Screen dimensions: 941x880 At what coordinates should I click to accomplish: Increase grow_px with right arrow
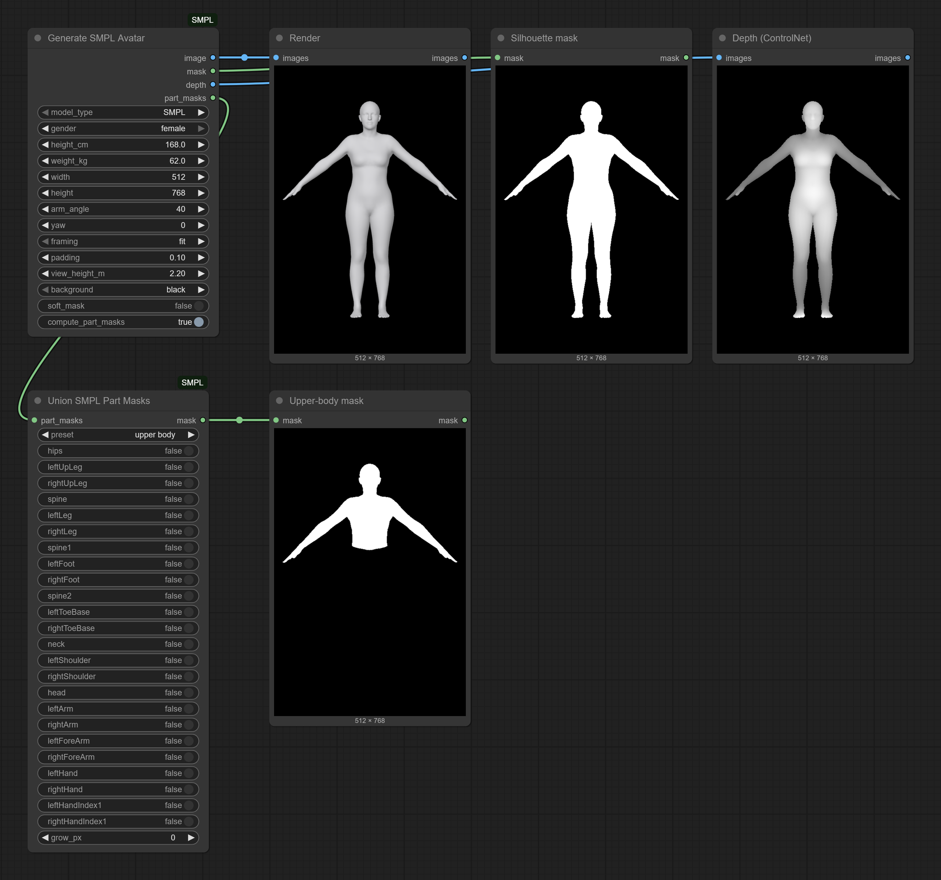point(191,838)
